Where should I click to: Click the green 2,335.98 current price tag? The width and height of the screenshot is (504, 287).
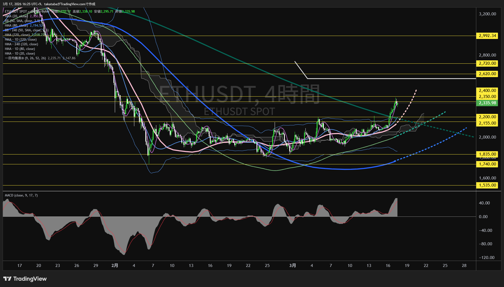pos(487,103)
